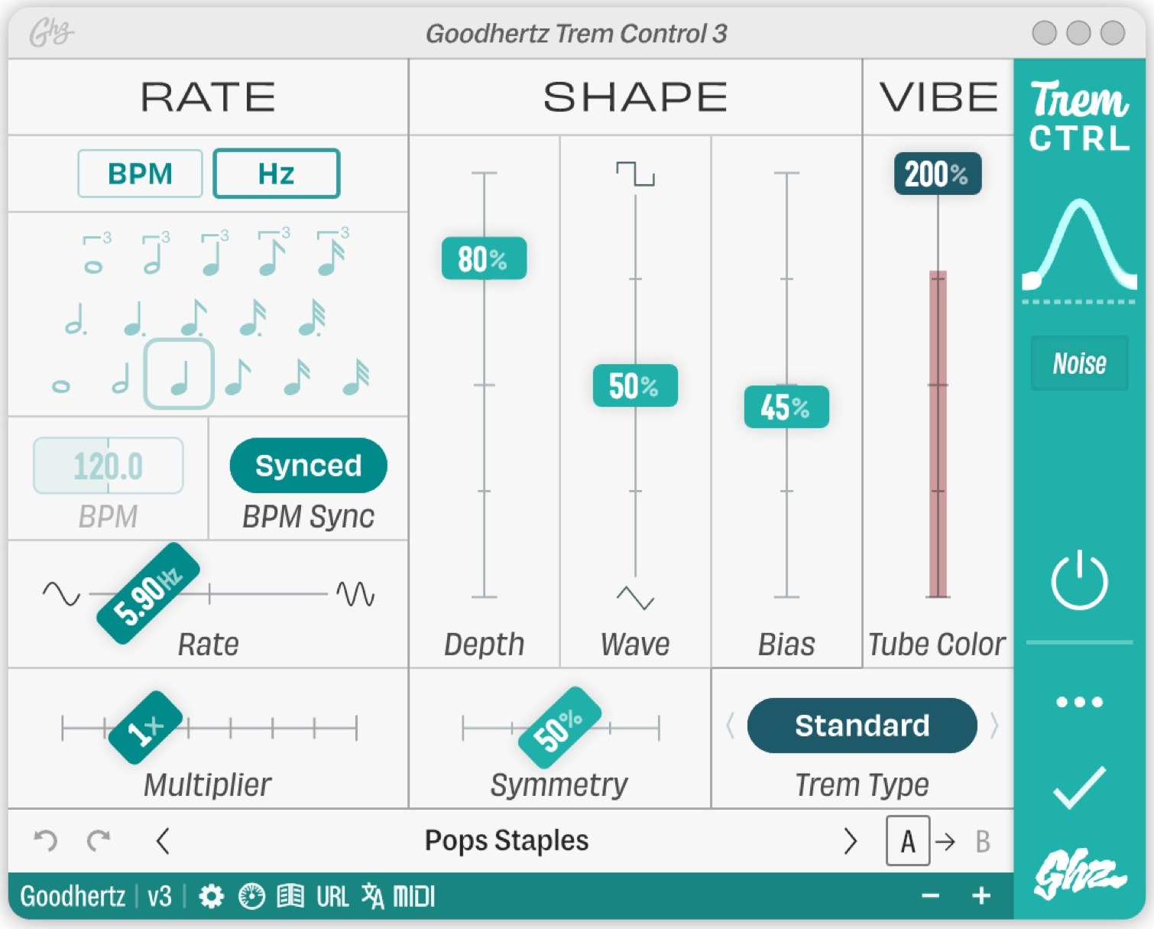1154x929 pixels.
Task: Click the checkmark icon in sidebar
Action: [x=1079, y=787]
